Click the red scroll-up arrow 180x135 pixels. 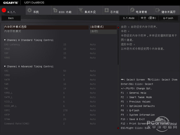tap(118, 28)
